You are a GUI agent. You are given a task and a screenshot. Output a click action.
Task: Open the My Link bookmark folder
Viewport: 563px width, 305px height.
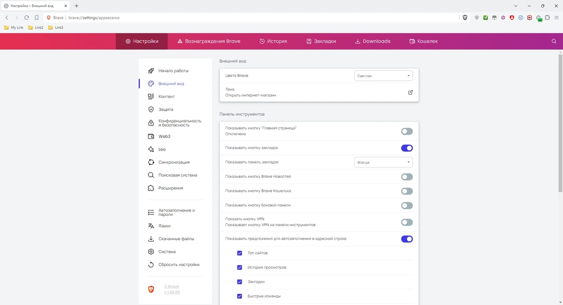point(14,28)
